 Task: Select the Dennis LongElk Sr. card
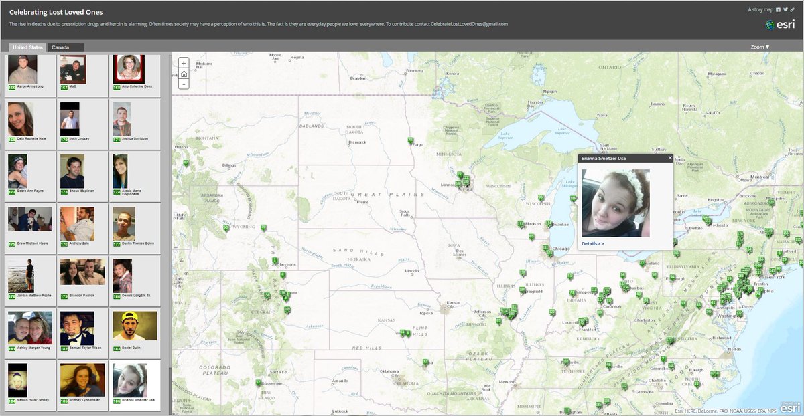135,280
